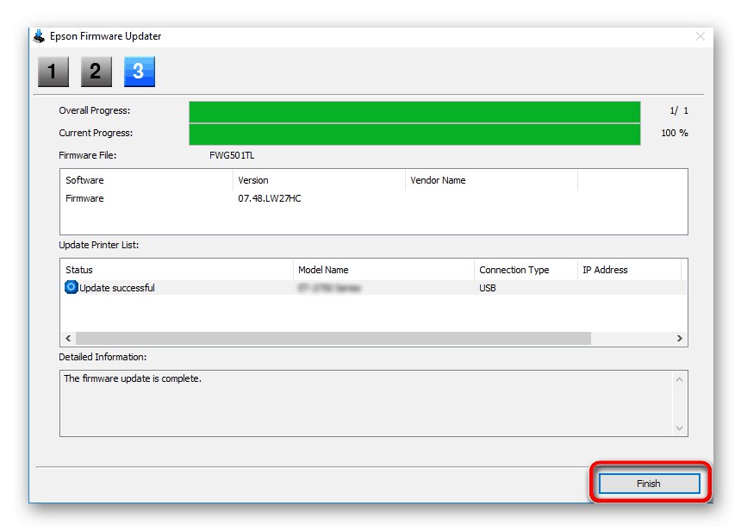Click 'The firmware update is complete.' text
Image resolution: width=741 pixels, height=531 pixels.
(133, 378)
